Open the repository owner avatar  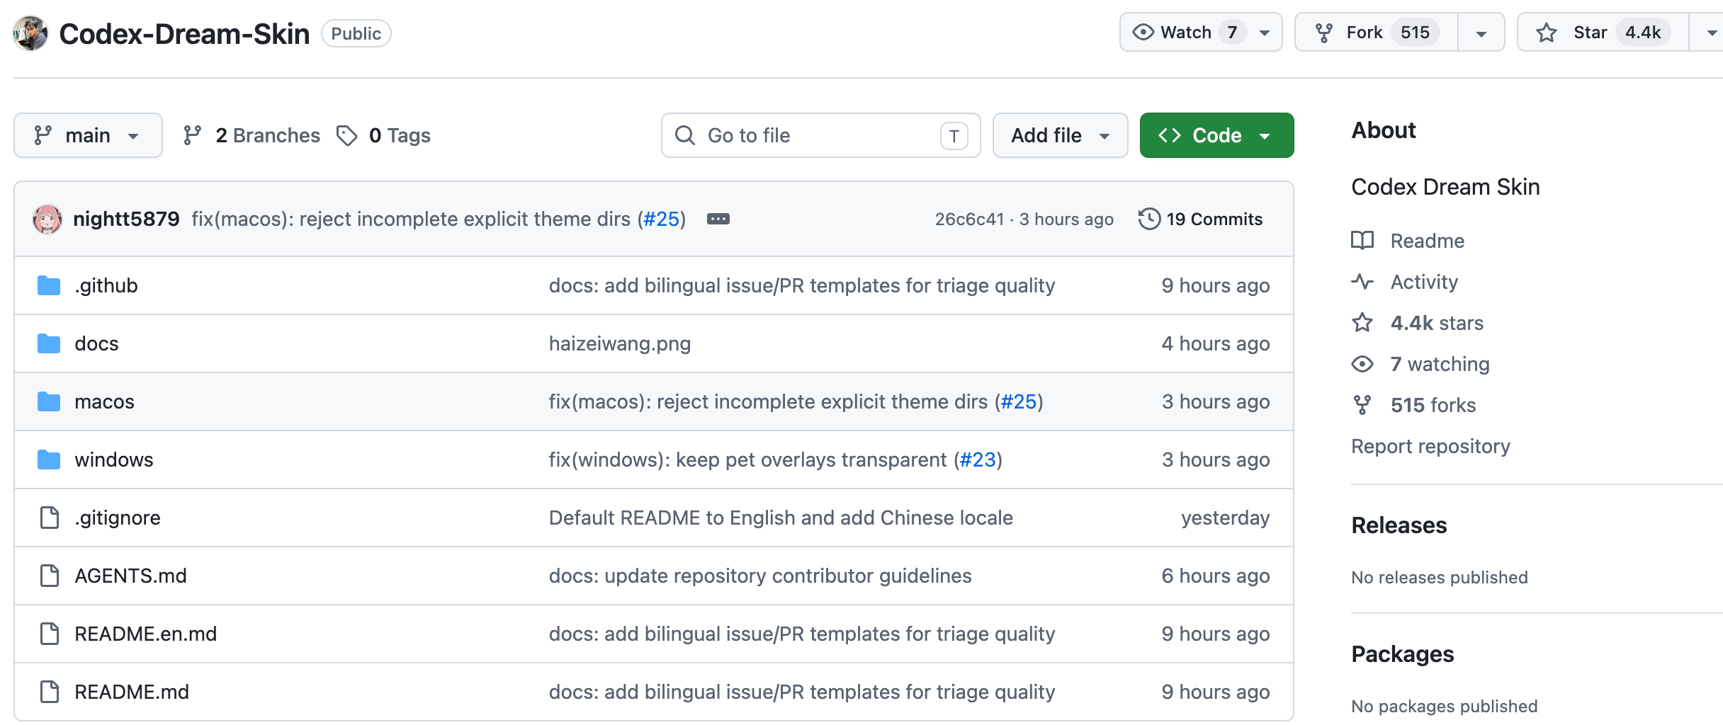click(30, 33)
